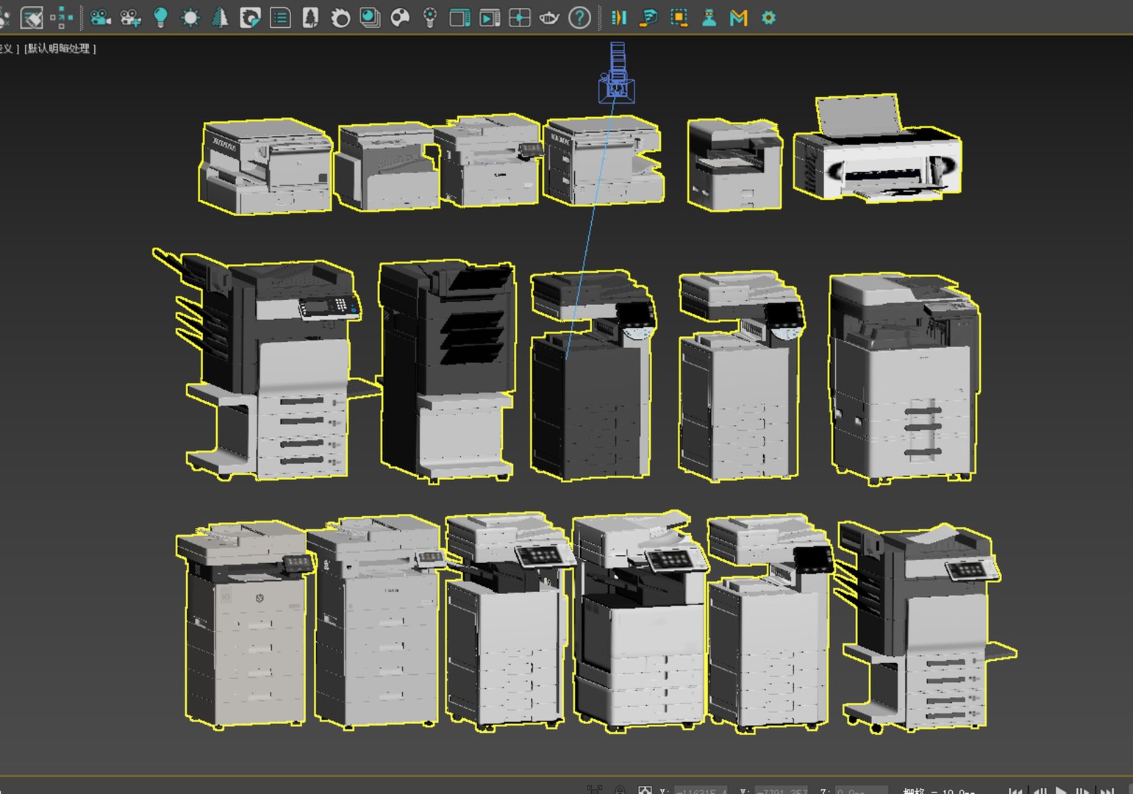This screenshot has width=1133, height=794.
Task: Click the sun light toolbar icon
Action: [190, 18]
